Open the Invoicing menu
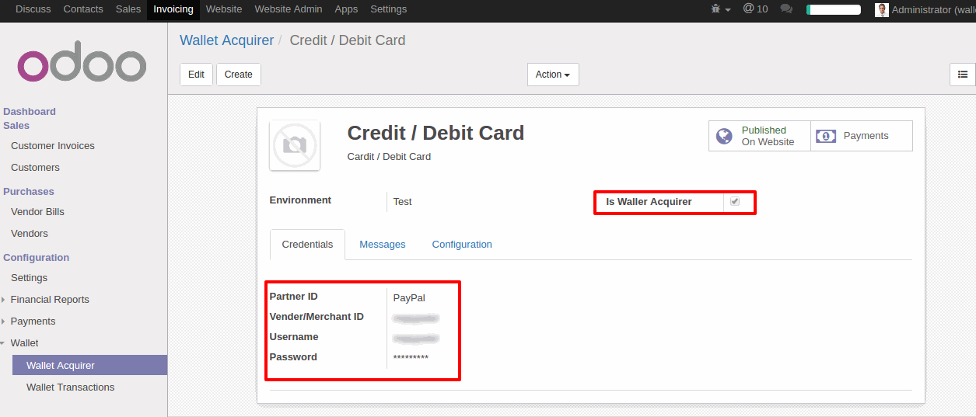This screenshot has height=417, width=976. (173, 9)
